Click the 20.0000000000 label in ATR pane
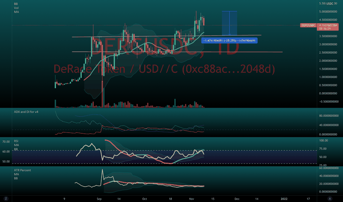Image resolution: width=343 pixels, height=202 pixels. 329,184
